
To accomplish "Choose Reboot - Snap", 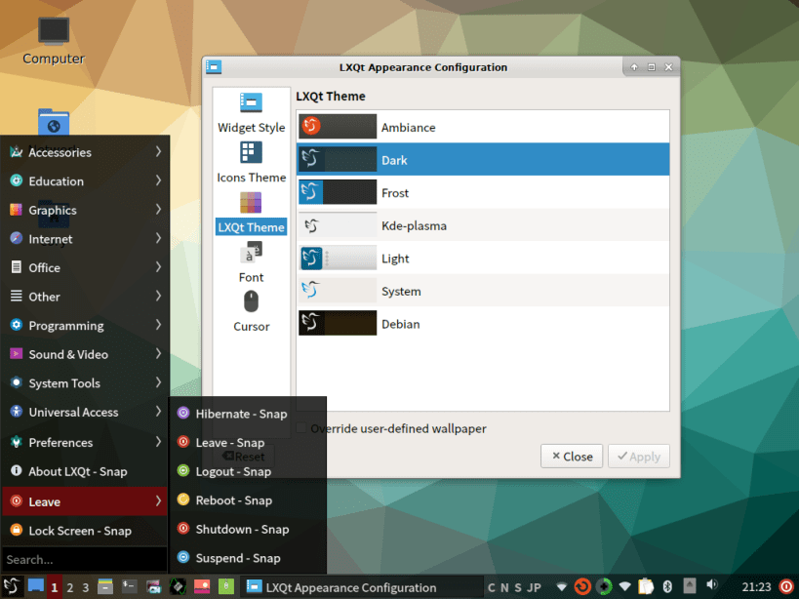I will (248, 500).
